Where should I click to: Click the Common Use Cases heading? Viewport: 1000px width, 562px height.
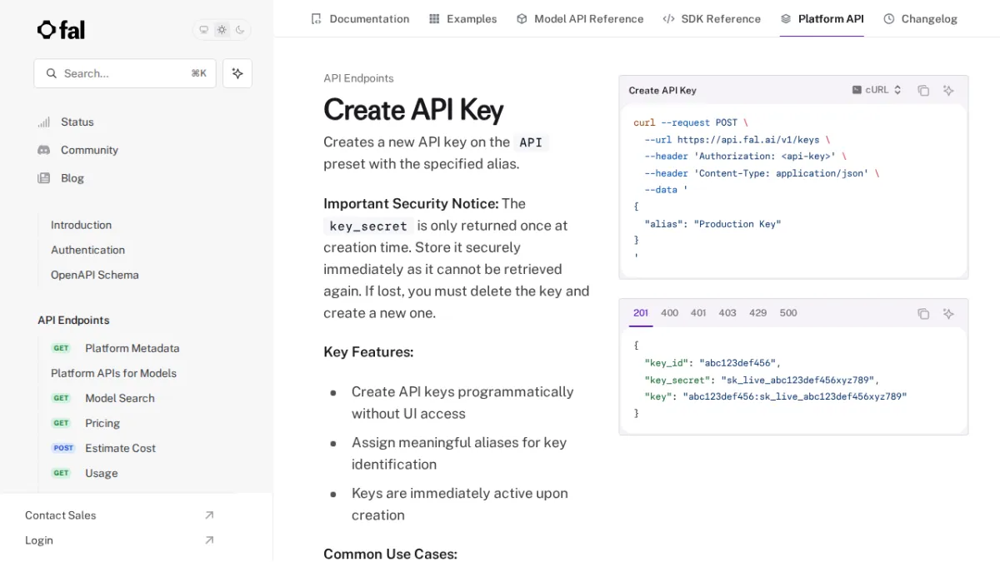tap(390, 554)
